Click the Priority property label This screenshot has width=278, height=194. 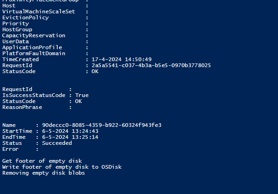click(x=16, y=23)
